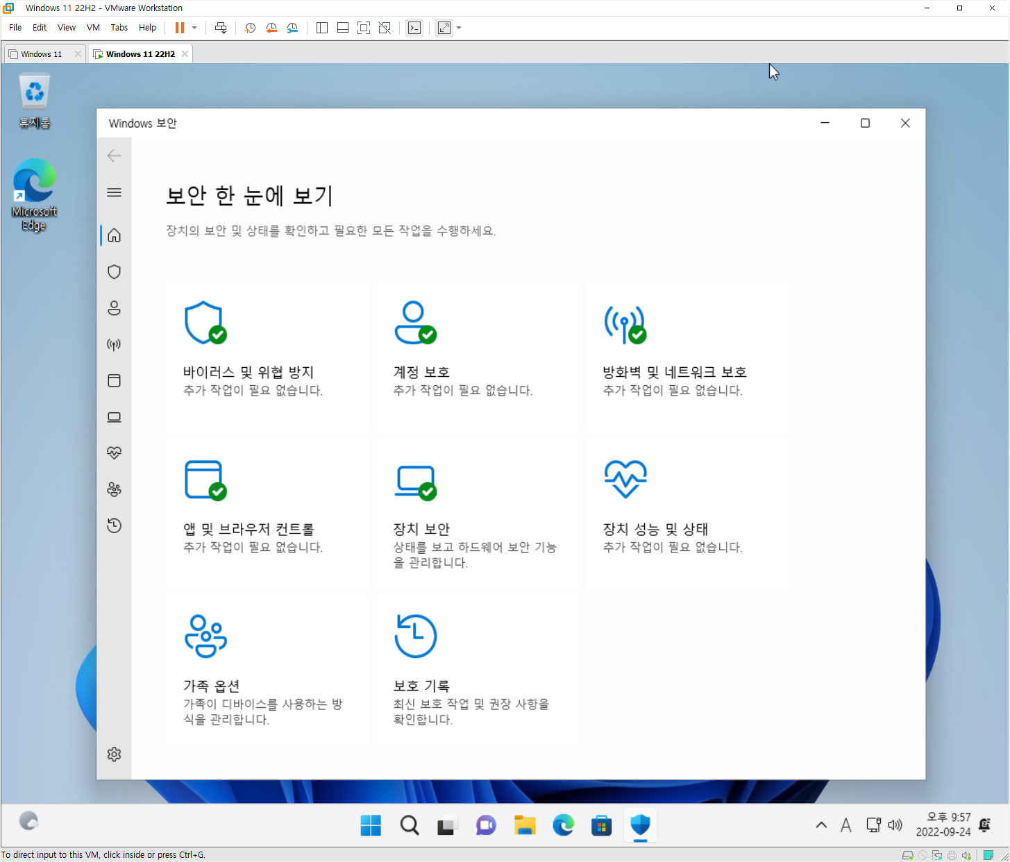
Task: Open App & browser control sidebar icon
Action: point(115,380)
